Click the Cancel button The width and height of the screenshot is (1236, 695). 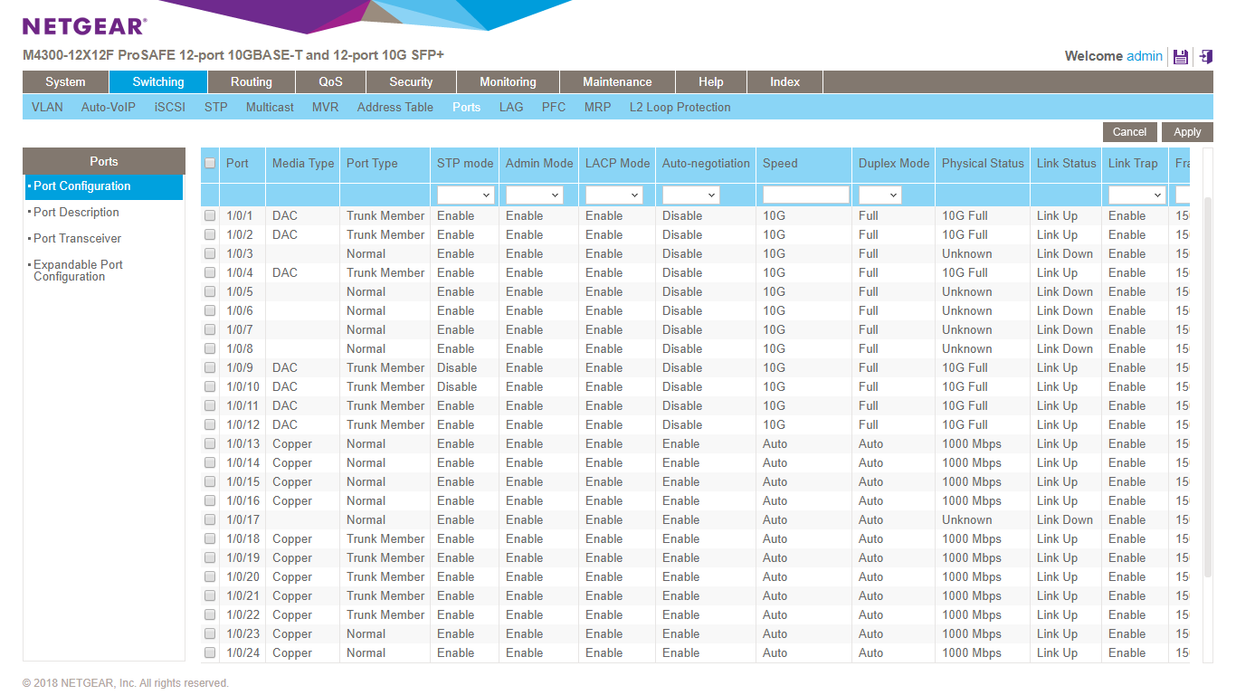(x=1129, y=132)
